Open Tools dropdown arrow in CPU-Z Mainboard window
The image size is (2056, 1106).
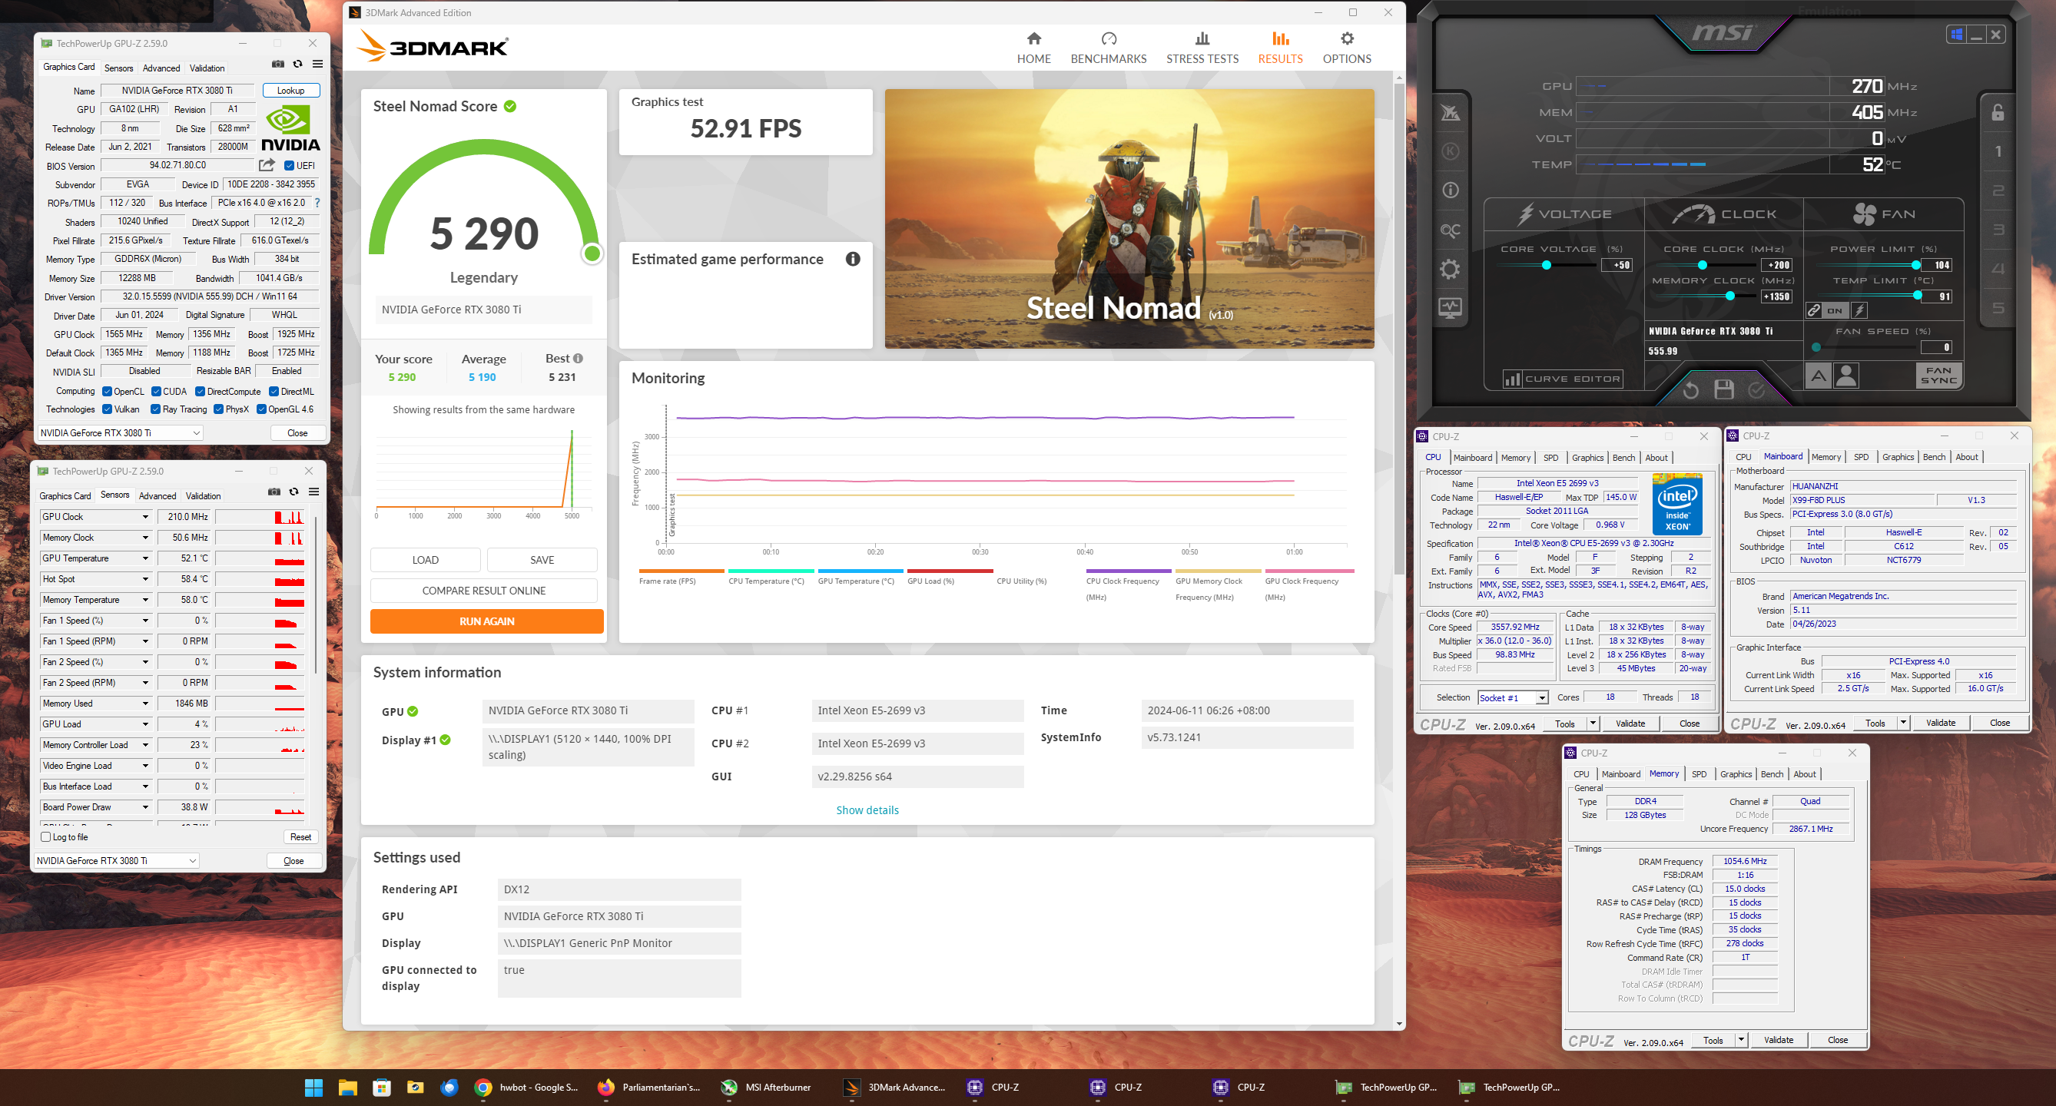pyautogui.click(x=1903, y=723)
